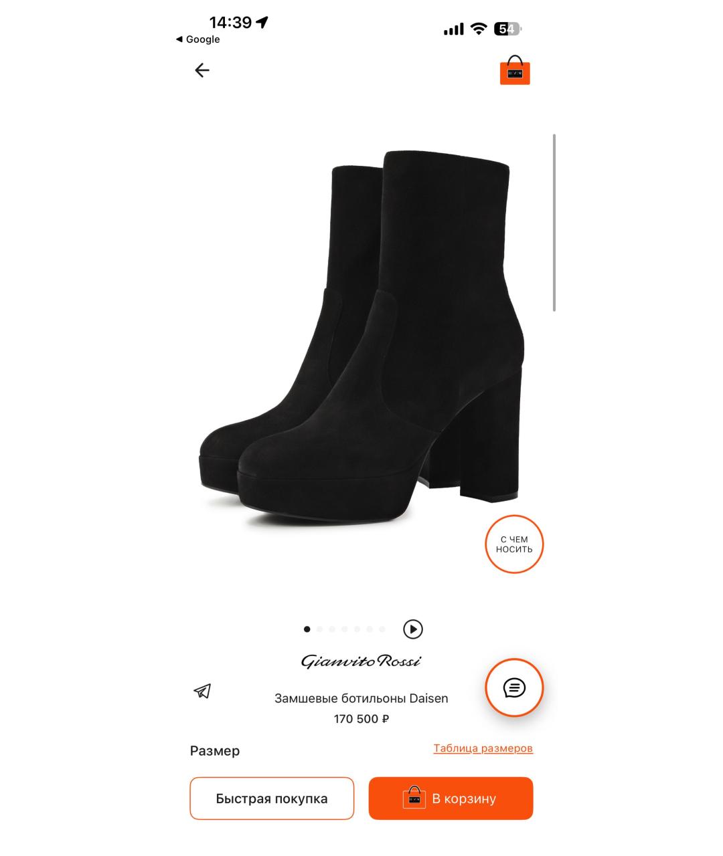Select the last image pagination dot
723x856 pixels.
click(382, 629)
